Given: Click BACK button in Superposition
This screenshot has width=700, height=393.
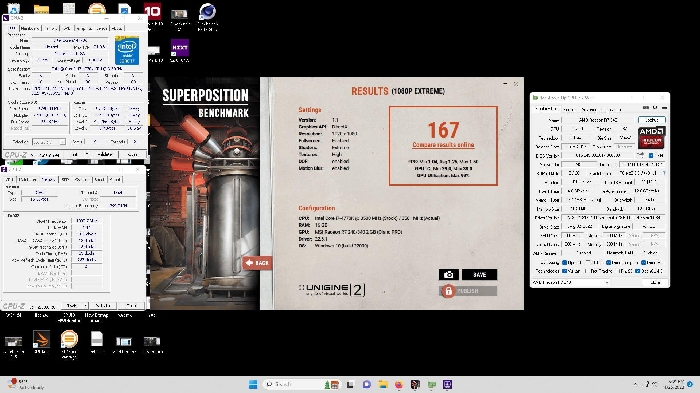Looking at the screenshot, I should [x=257, y=263].
